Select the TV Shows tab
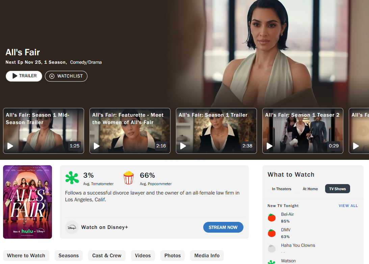Viewport: 369px width, 264px height. (x=337, y=189)
